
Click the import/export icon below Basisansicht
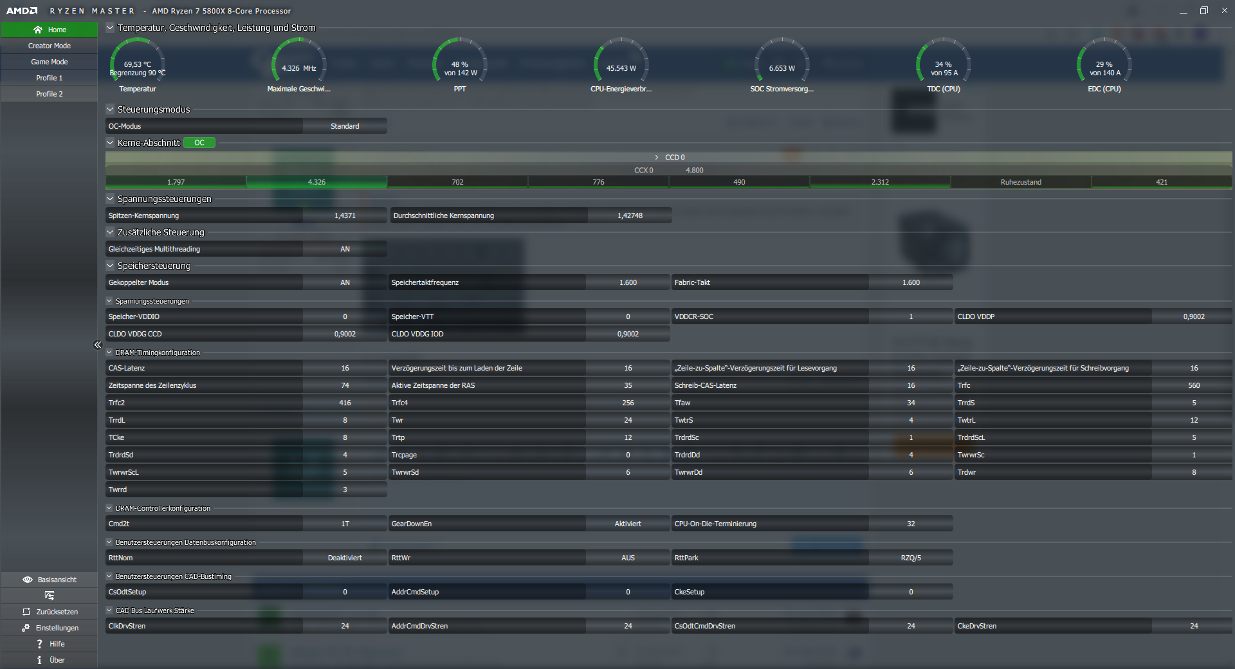coord(50,596)
